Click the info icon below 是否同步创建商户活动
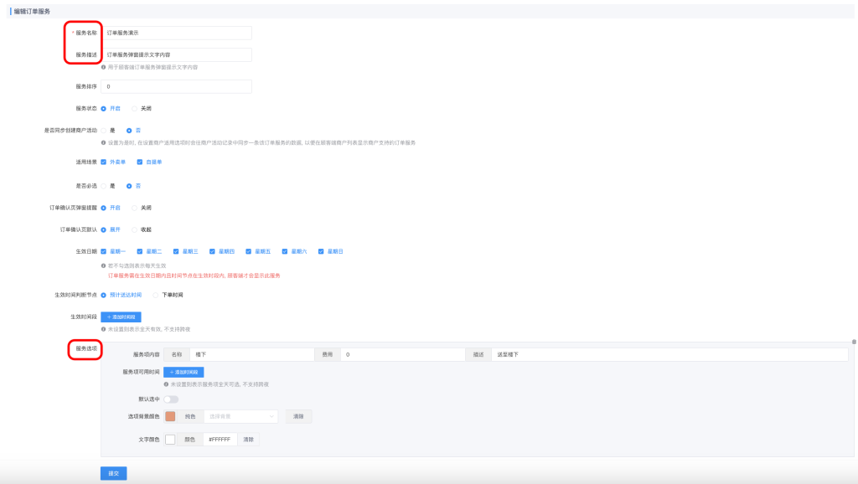The width and height of the screenshot is (858, 484). click(x=103, y=142)
